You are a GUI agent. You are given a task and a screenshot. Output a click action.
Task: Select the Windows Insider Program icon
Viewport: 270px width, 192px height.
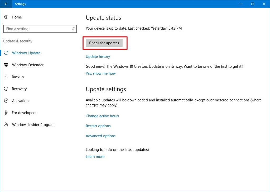(x=6, y=125)
